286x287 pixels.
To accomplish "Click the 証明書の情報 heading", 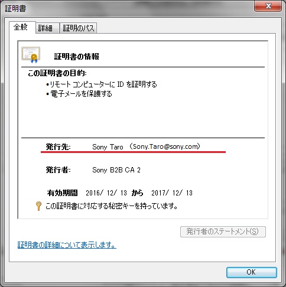I will [76, 57].
